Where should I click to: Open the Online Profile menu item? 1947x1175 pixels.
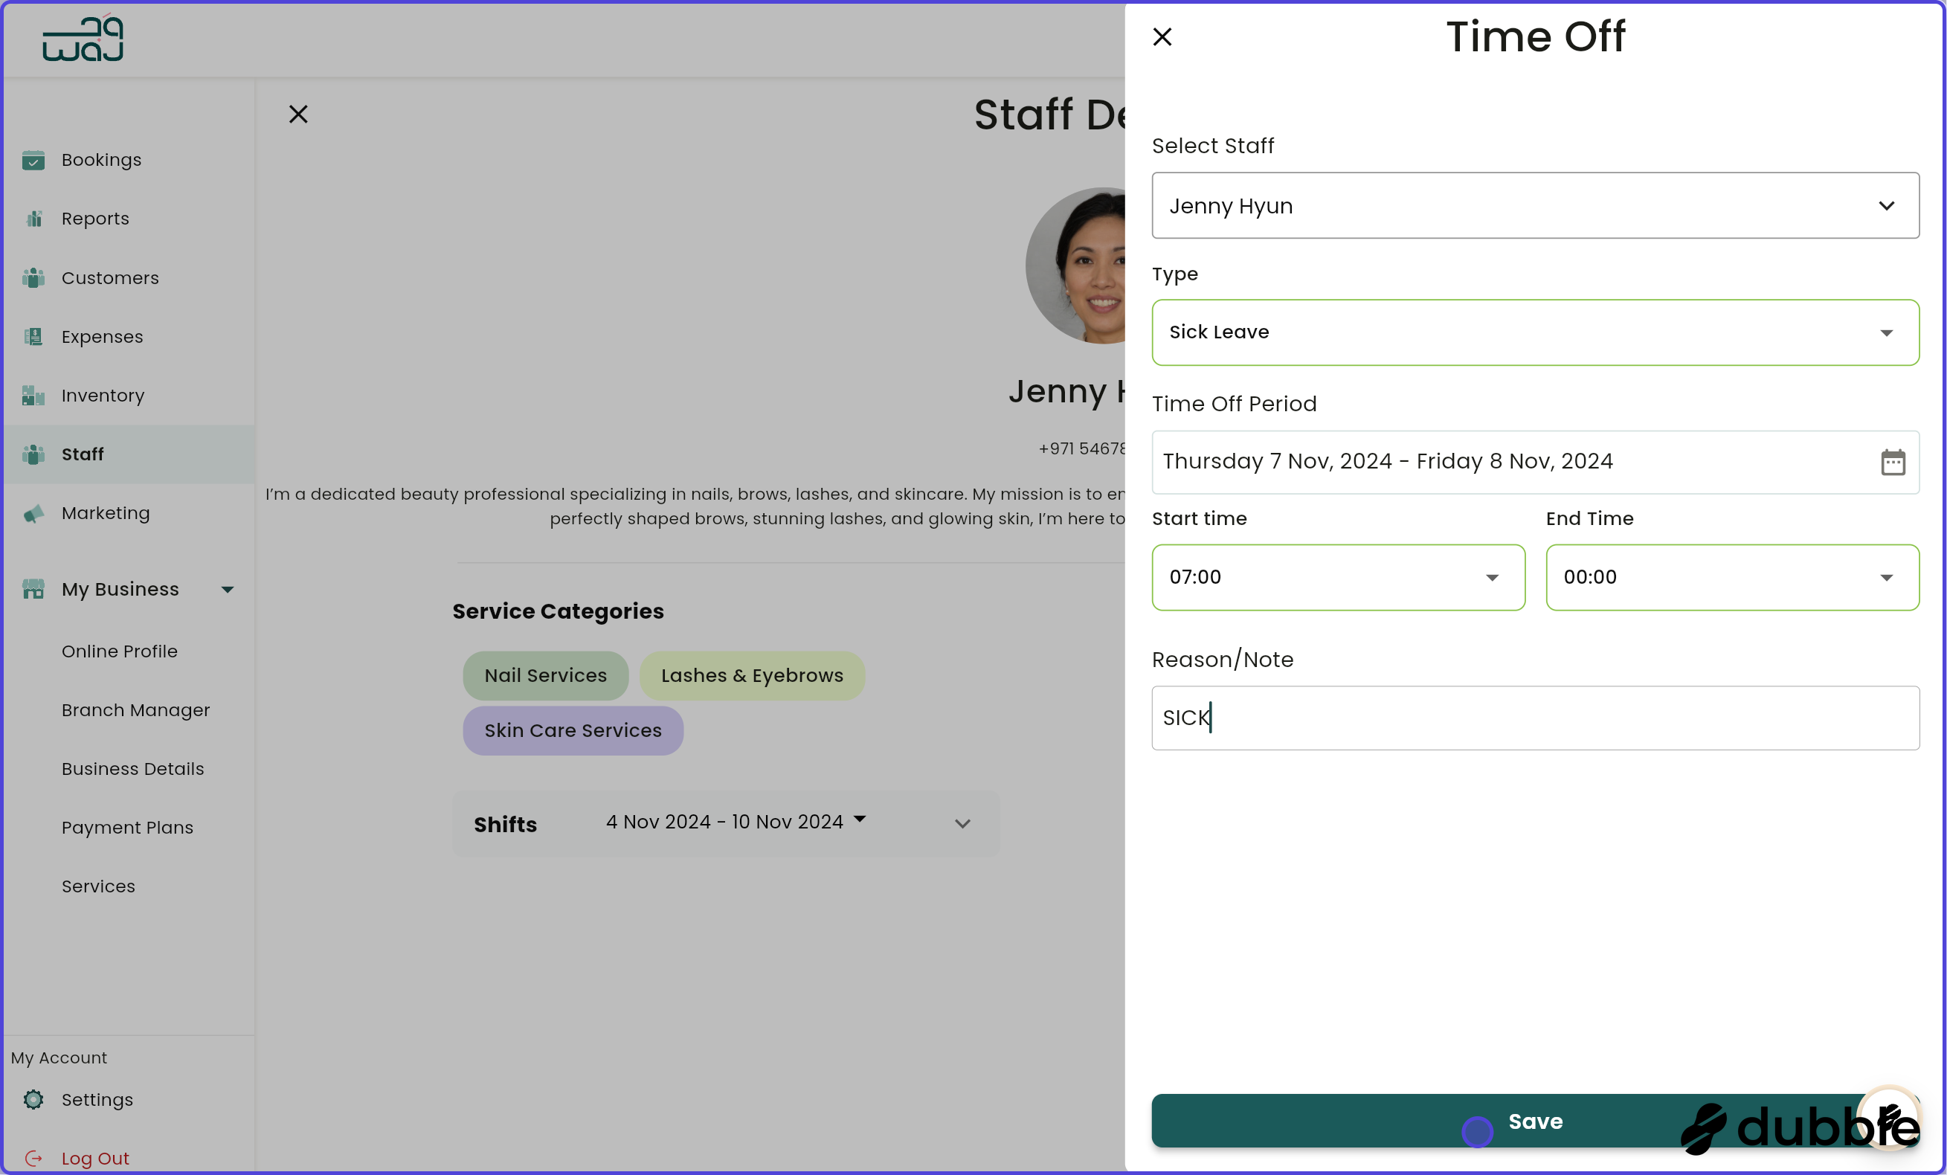click(x=119, y=651)
